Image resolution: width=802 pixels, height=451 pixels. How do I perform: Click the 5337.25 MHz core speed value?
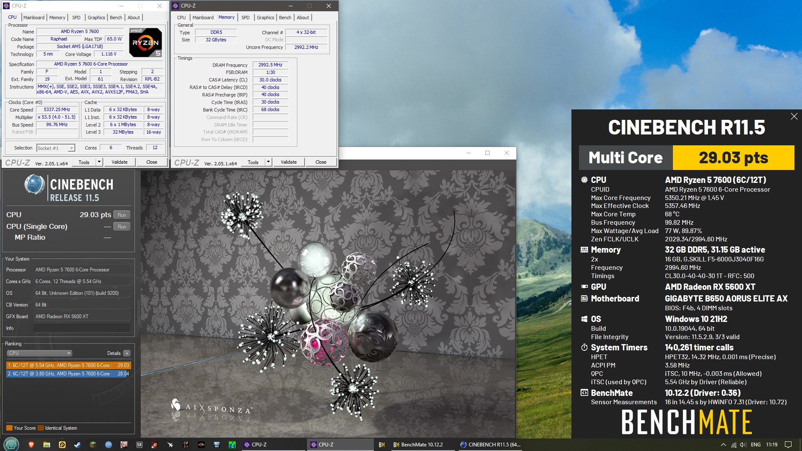[57, 110]
